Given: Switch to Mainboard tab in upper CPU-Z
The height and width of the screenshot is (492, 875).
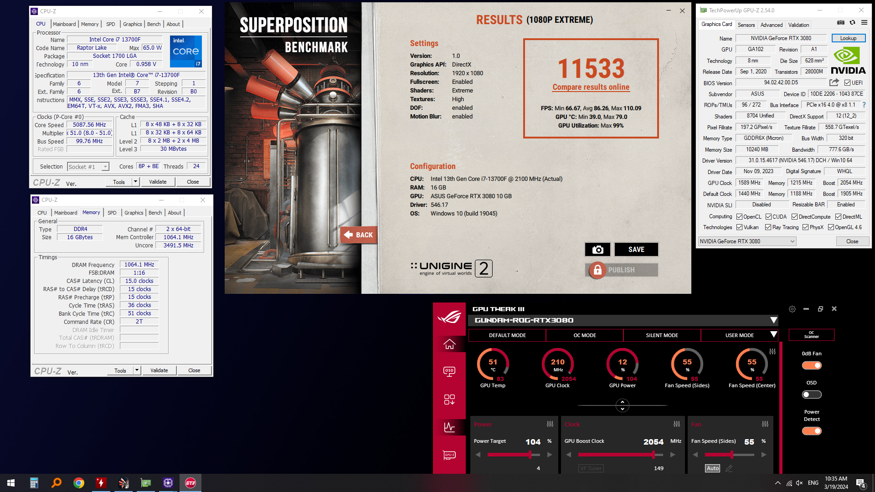Looking at the screenshot, I should coord(64,24).
